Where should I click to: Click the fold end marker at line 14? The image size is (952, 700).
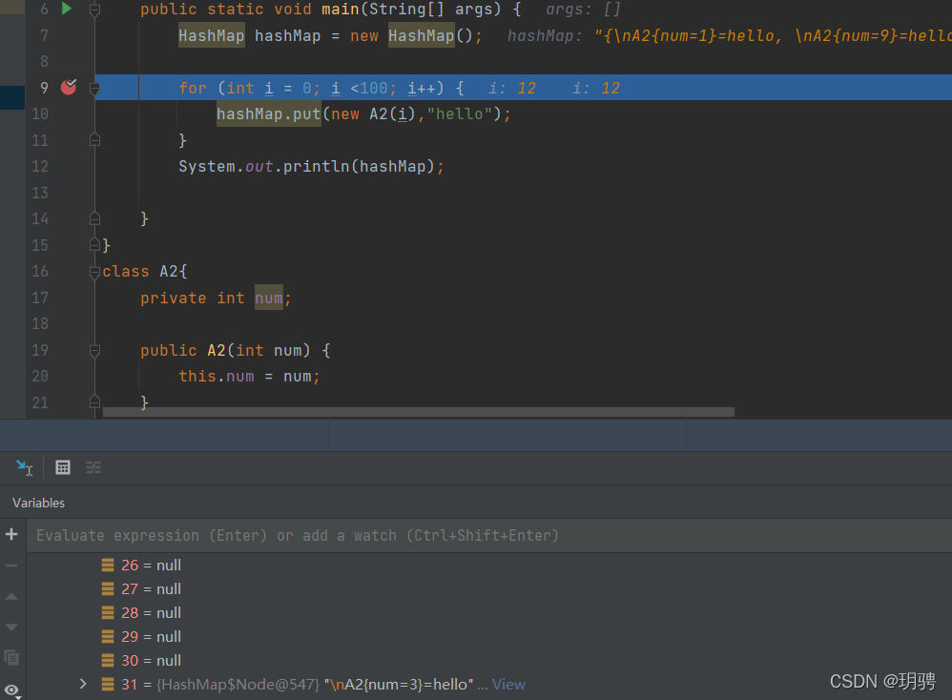94,218
